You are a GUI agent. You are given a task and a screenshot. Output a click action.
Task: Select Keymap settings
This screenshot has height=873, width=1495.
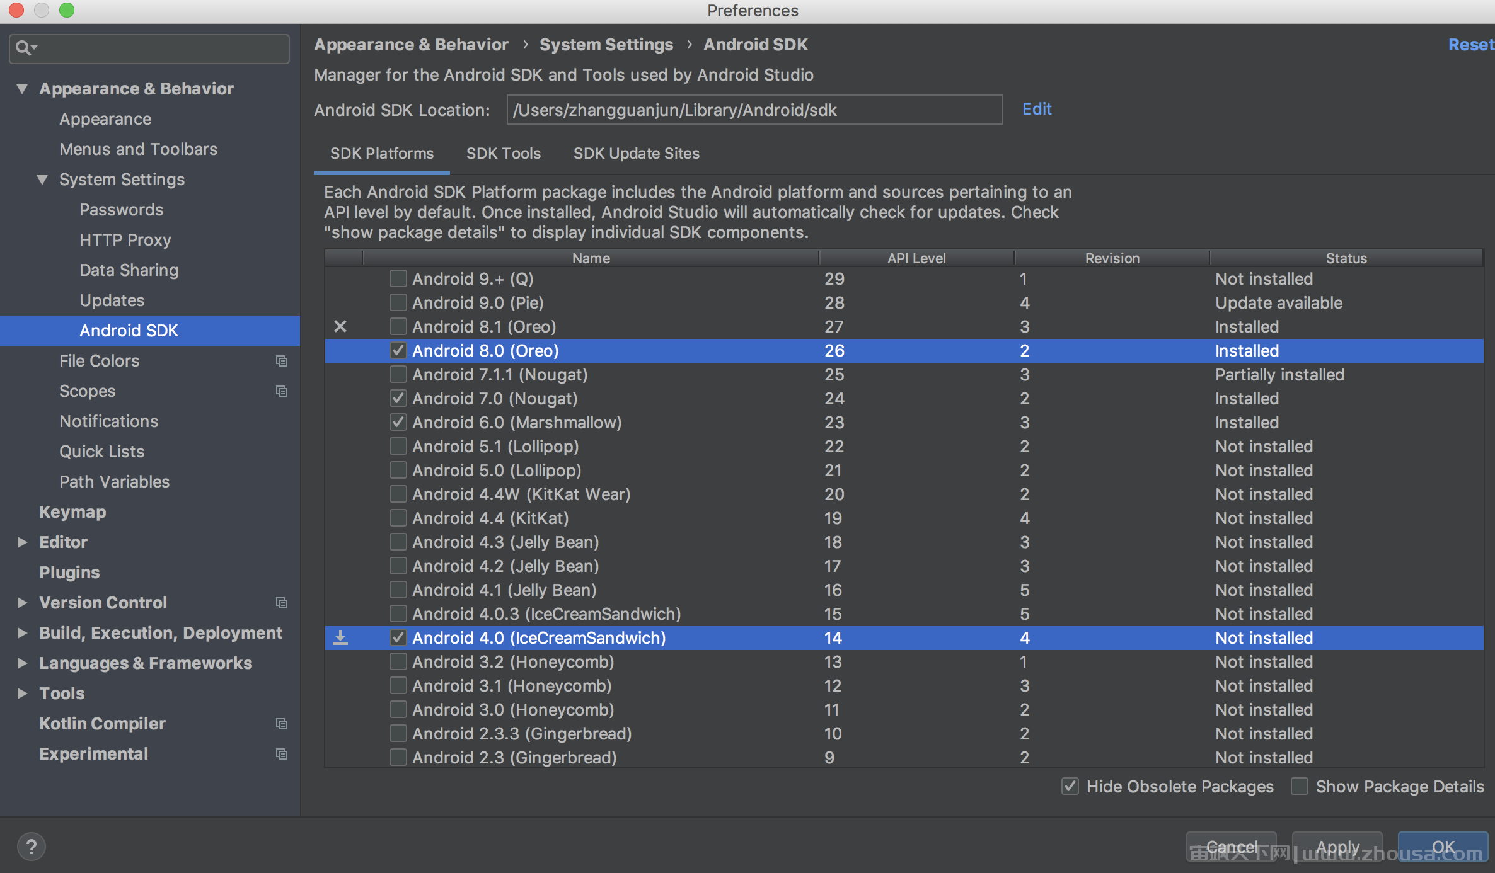(x=72, y=512)
